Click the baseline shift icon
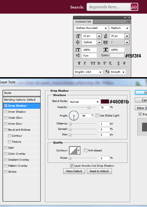This screenshot has height=207, width=147. coord(78,55)
